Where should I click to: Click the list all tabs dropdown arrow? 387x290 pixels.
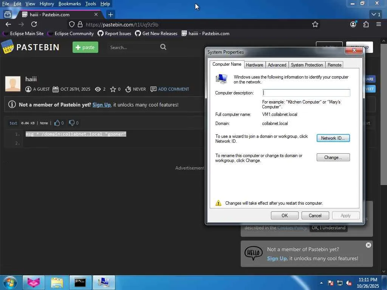(x=376, y=15)
